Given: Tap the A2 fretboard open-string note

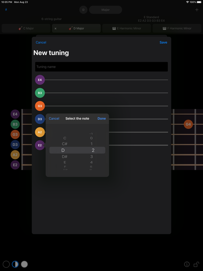Looking at the screenshot, I should pos(15,155).
